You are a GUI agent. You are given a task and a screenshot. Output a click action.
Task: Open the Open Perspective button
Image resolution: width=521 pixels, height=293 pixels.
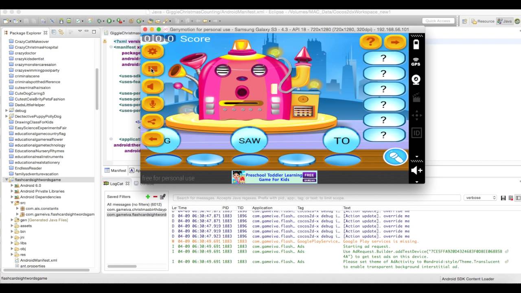[464, 21]
